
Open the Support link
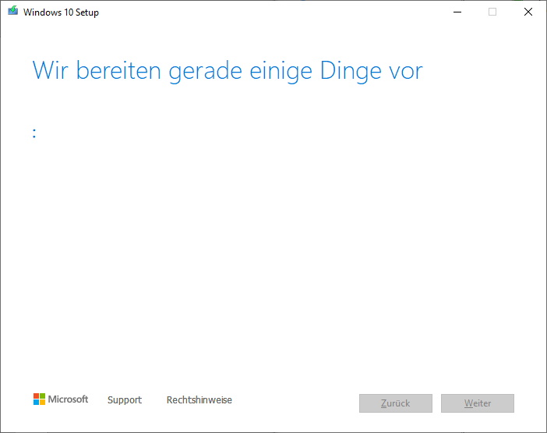click(125, 399)
